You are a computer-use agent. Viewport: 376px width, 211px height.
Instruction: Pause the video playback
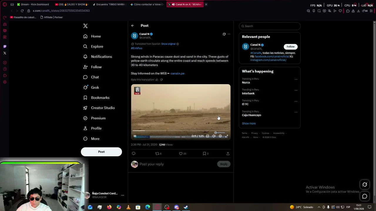coord(135,136)
